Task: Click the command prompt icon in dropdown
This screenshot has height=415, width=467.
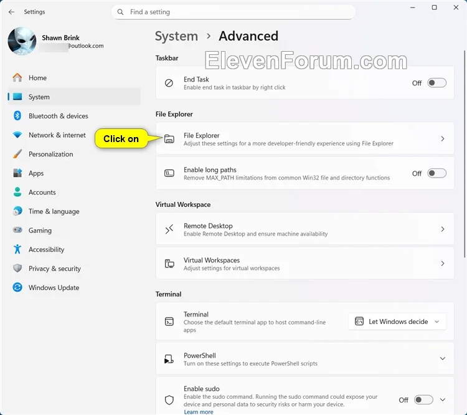Action: [359, 322]
